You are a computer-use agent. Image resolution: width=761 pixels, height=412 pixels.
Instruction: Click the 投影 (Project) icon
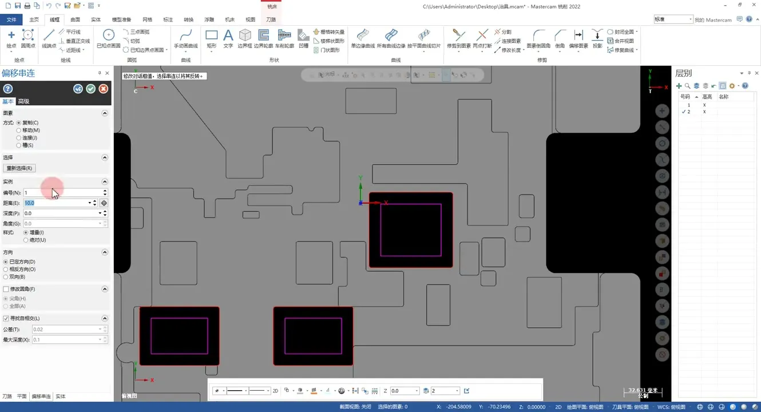pos(597,37)
